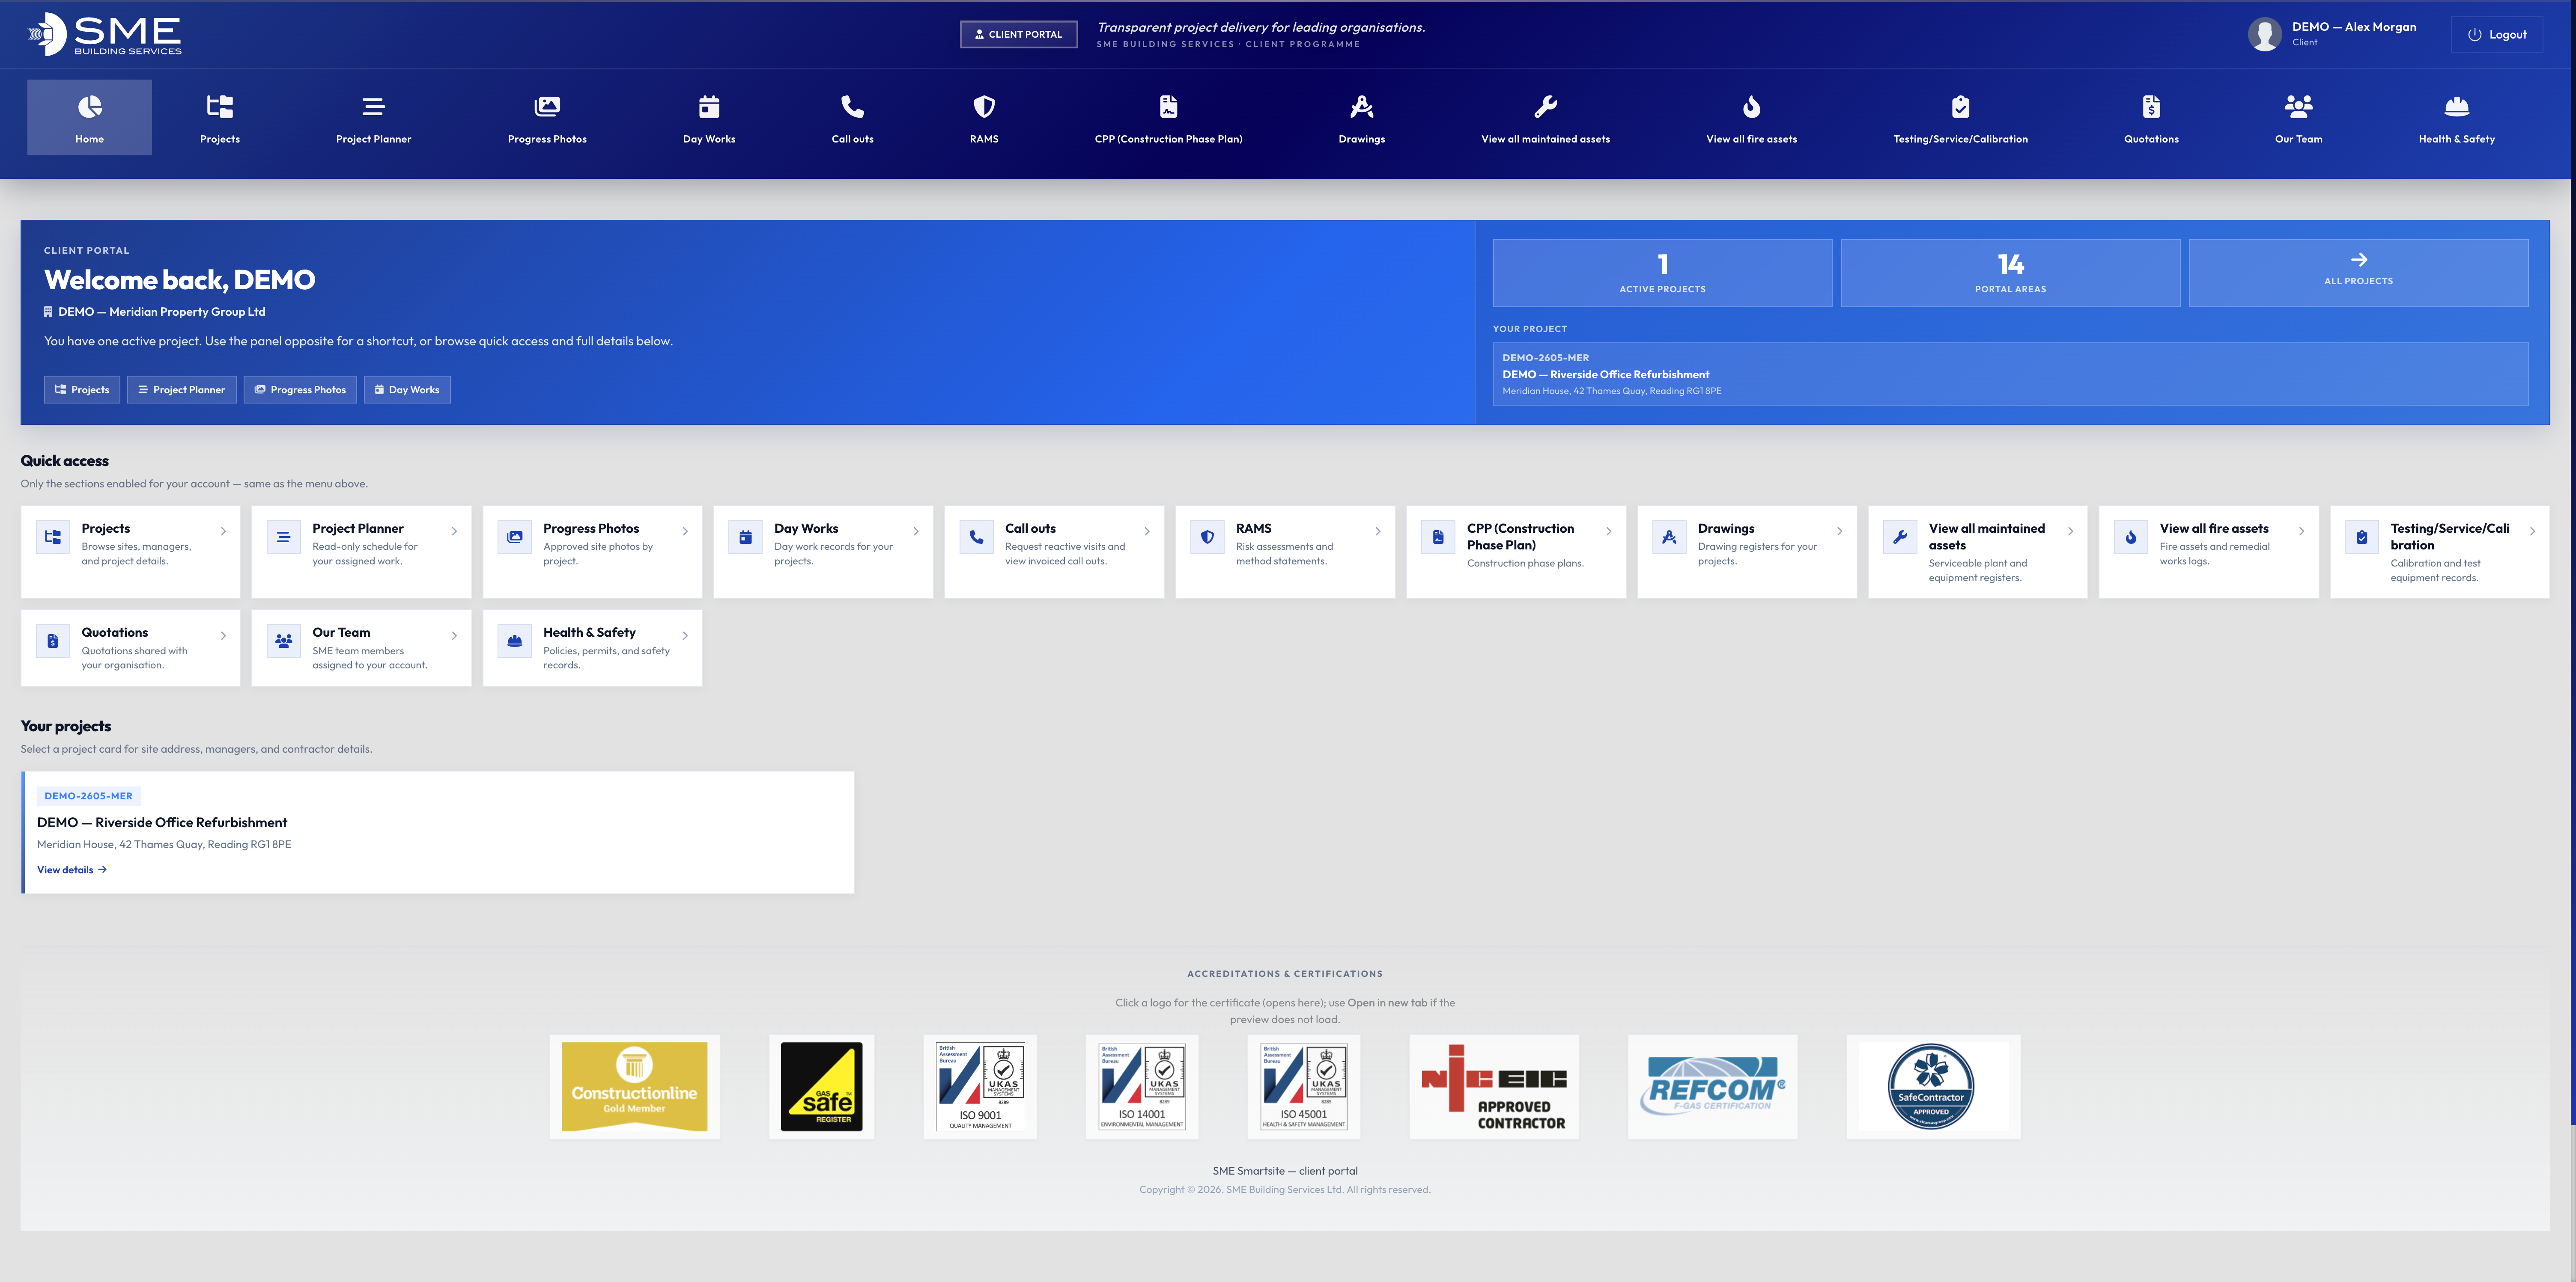Click Drawings quick access card icon
This screenshot has width=2576, height=1282.
click(x=1669, y=537)
